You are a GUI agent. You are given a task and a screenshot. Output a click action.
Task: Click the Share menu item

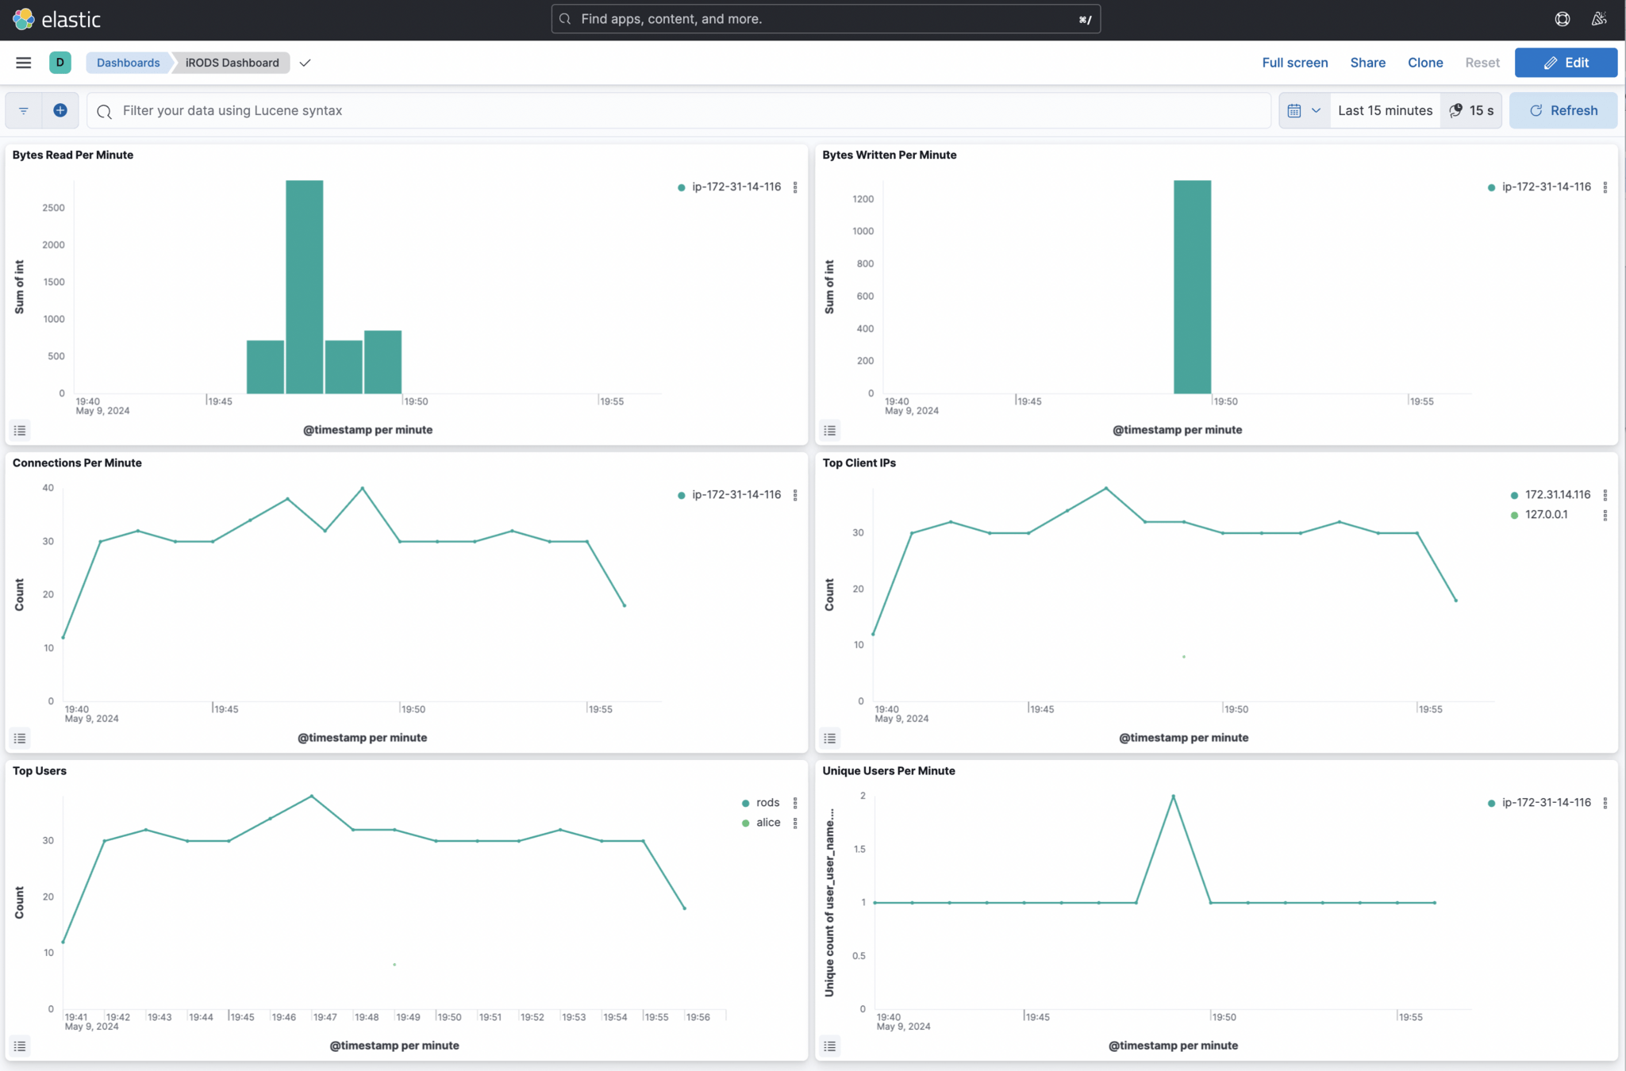click(1367, 63)
